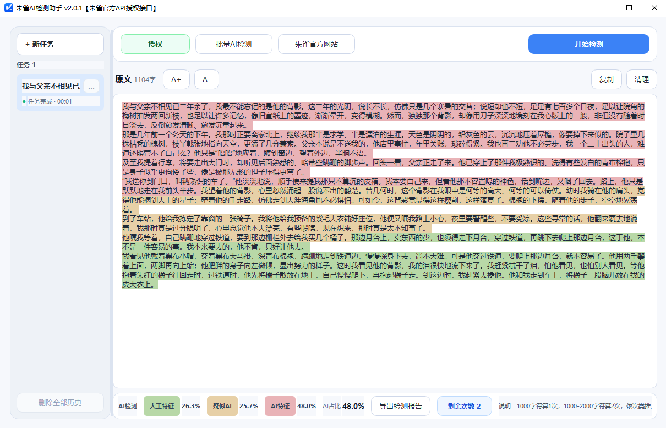Start detection with 开始检测 button

589,44
